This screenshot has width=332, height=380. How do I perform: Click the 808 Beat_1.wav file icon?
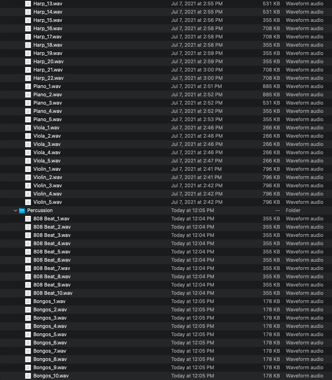(x=28, y=219)
